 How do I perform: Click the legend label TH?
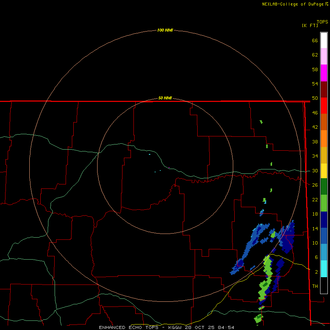coord(315,286)
